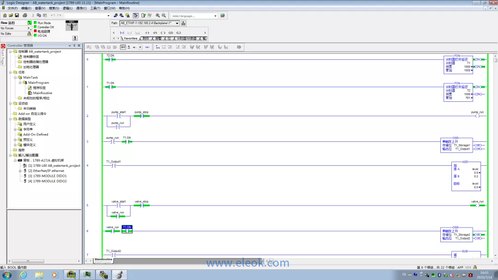Click the Zoom Out magnifier icon
This screenshot has height=280, width=498.
[164, 16]
